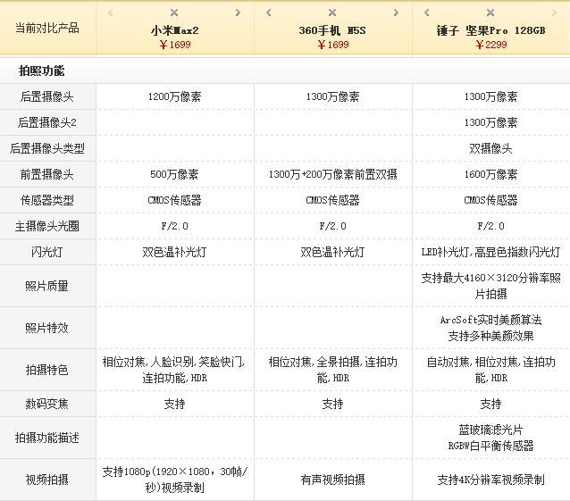Screen dimensions: 570x501
Task: Move 小米Max2 column left with arrow
Action: click(111, 13)
